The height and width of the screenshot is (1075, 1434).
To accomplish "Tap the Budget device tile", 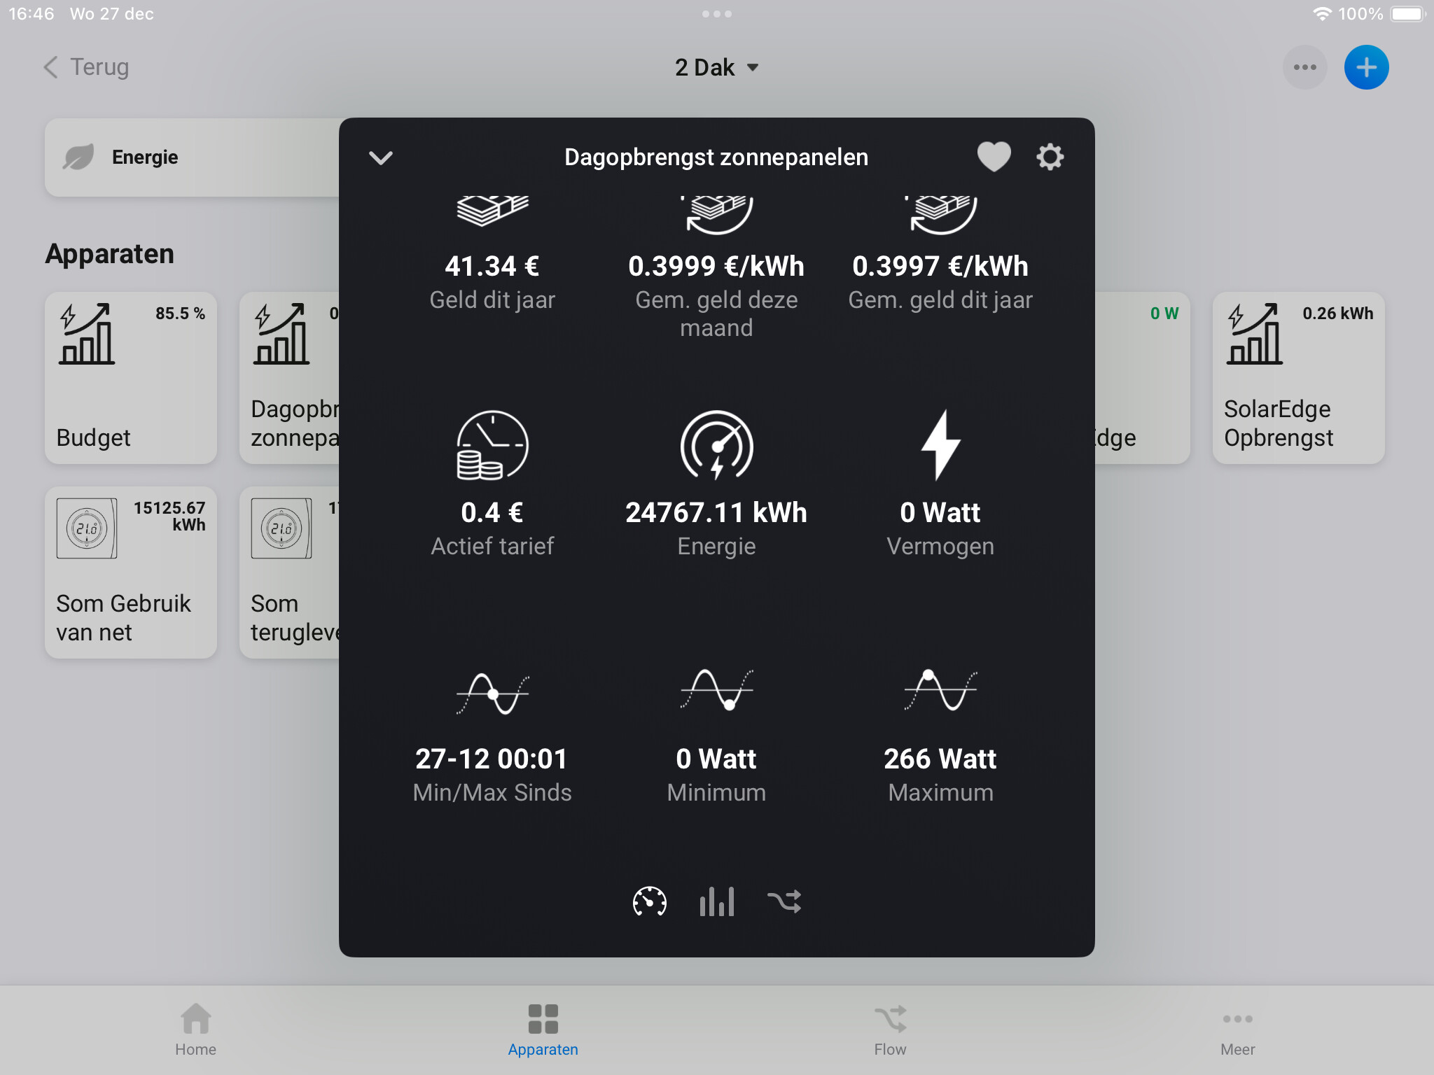I will 131,378.
